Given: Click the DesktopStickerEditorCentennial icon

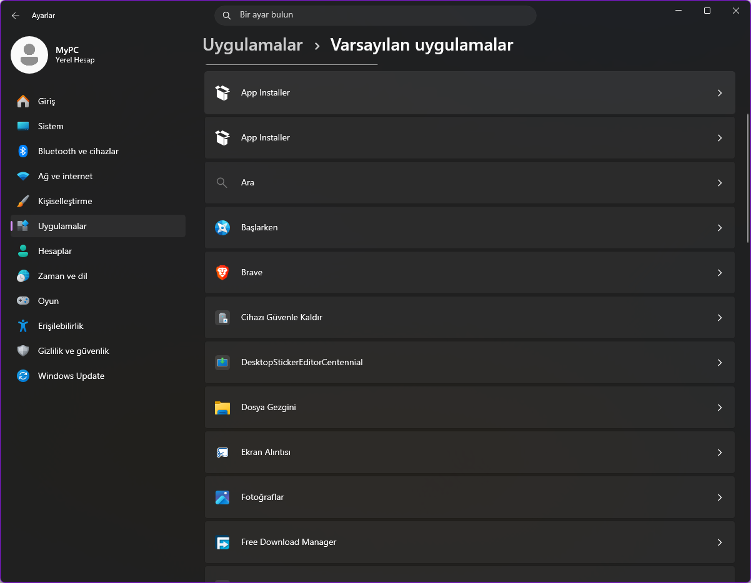Looking at the screenshot, I should tap(222, 362).
